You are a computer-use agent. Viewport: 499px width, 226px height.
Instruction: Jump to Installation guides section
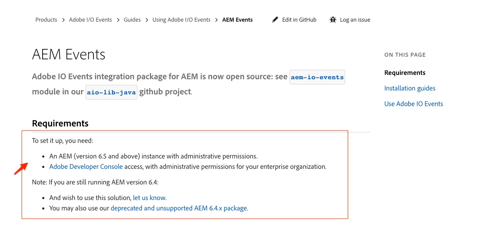(x=409, y=88)
